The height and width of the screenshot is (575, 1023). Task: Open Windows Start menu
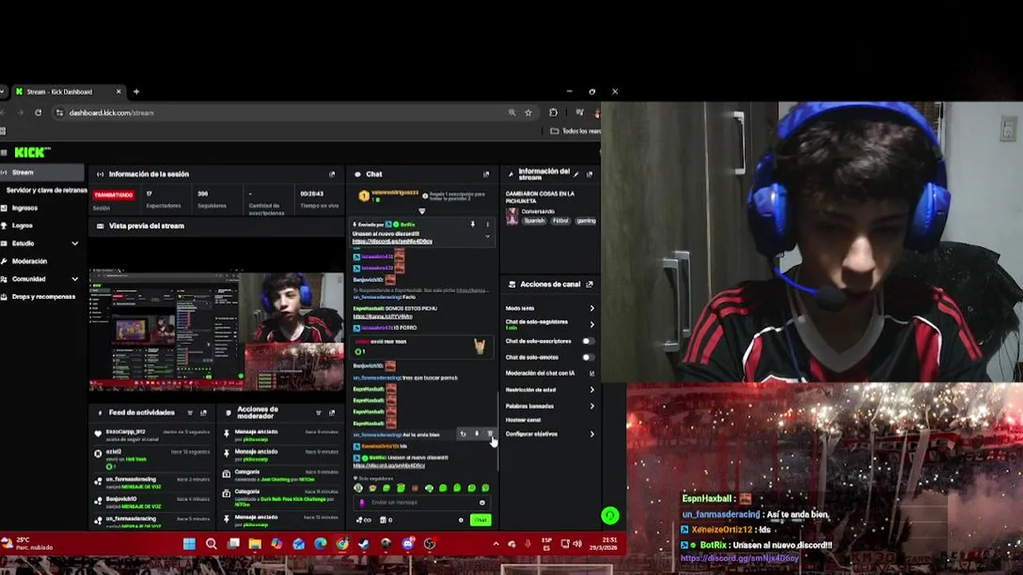coord(189,544)
